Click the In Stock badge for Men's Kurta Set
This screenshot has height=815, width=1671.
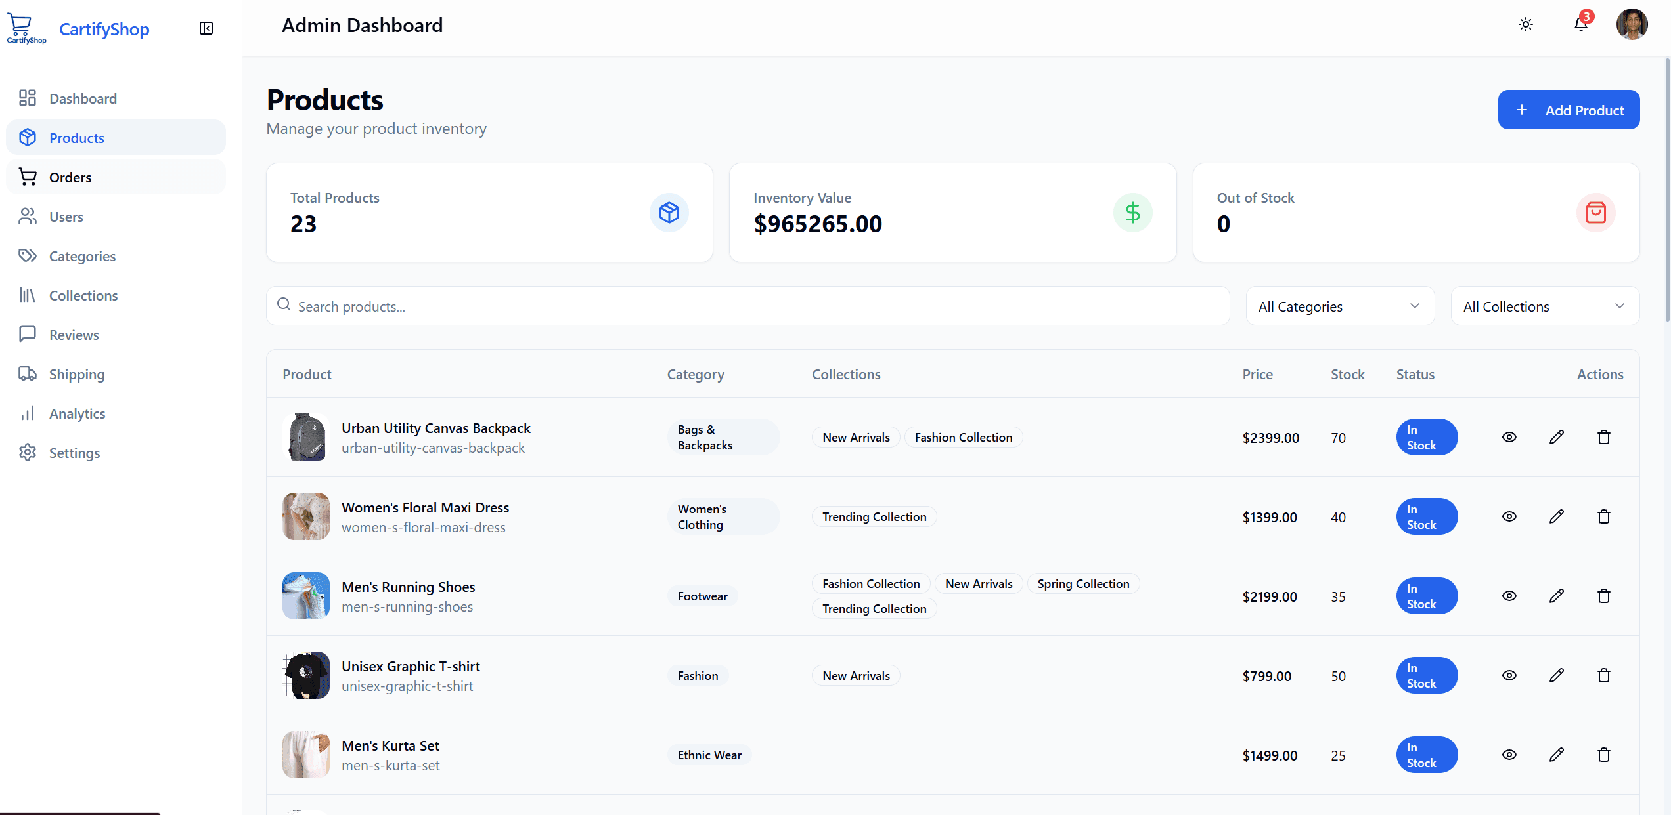[x=1427, y=755]
